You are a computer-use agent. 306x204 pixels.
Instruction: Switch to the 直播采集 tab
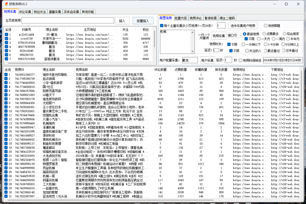click(55, 12)
